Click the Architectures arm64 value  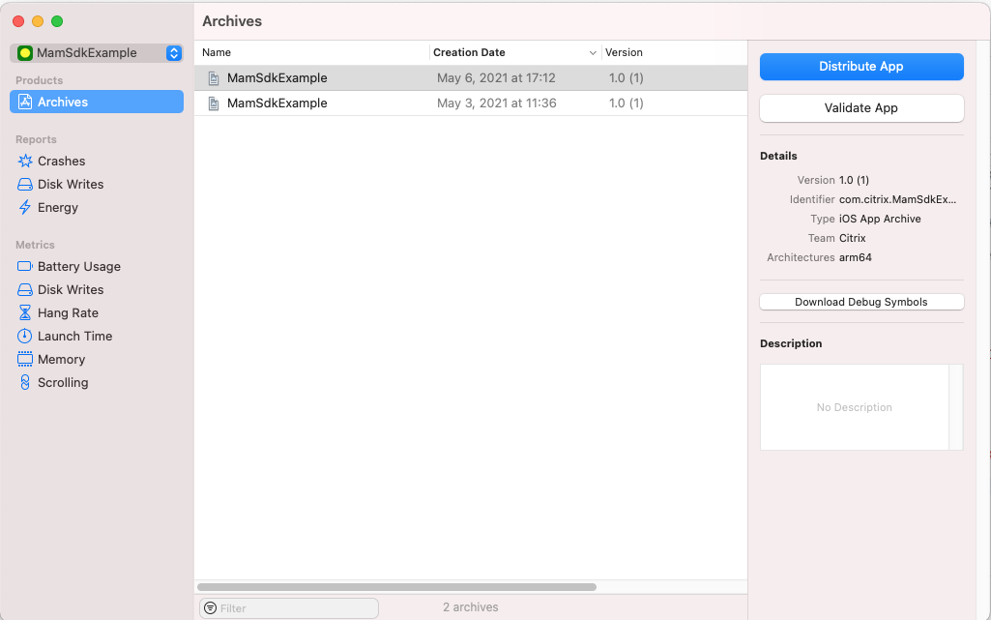pos(855,257)
